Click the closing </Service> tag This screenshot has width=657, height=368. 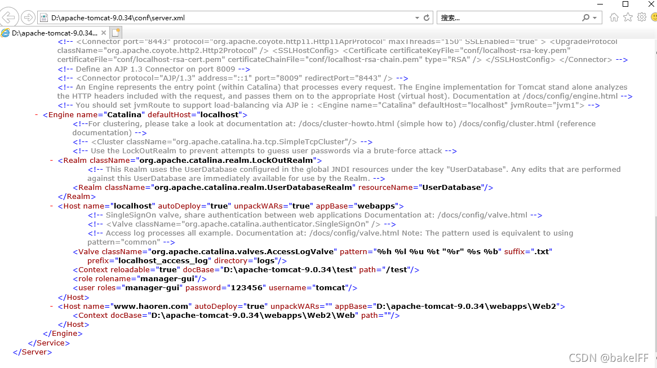click(48, 343)
